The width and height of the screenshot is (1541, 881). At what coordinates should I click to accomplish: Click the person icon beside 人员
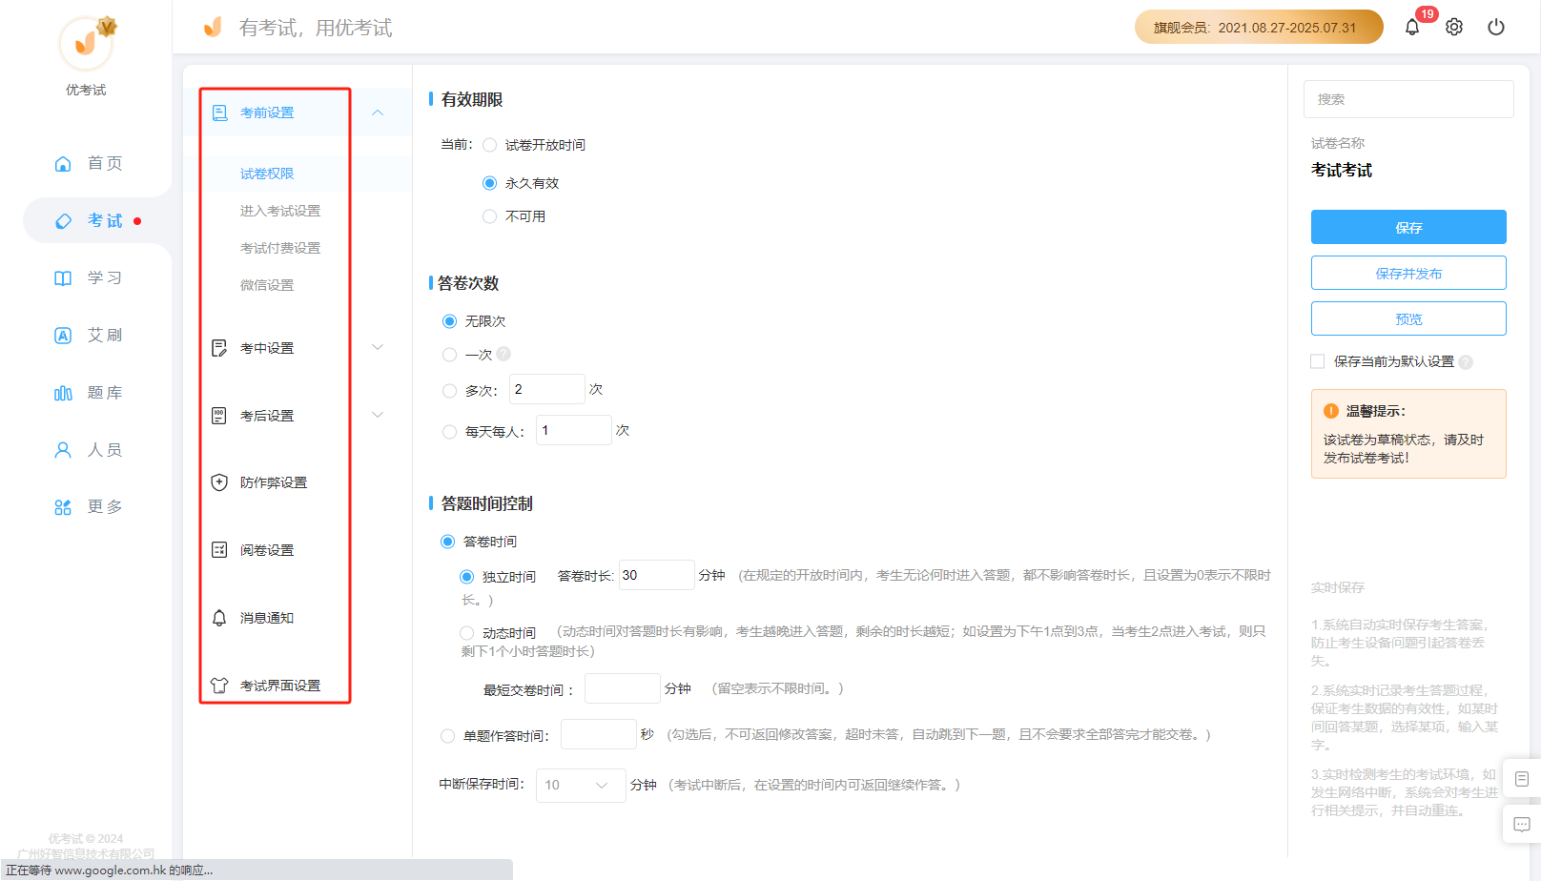pyautogui.click(x=63, y=450)
